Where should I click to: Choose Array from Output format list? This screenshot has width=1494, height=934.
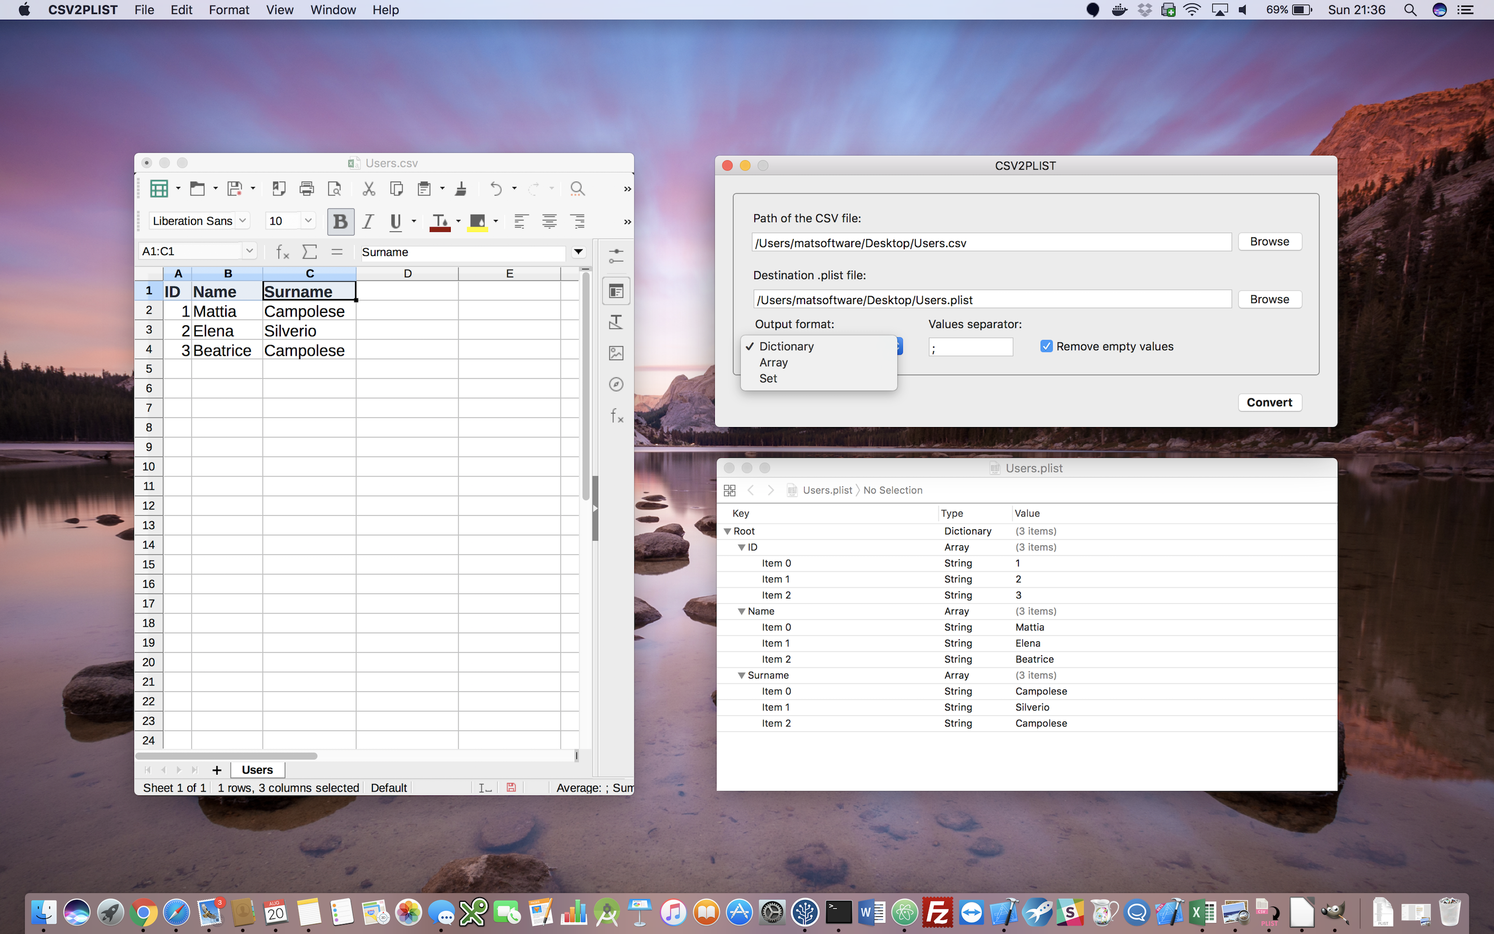pyautogui.click(x=773, y=363)
